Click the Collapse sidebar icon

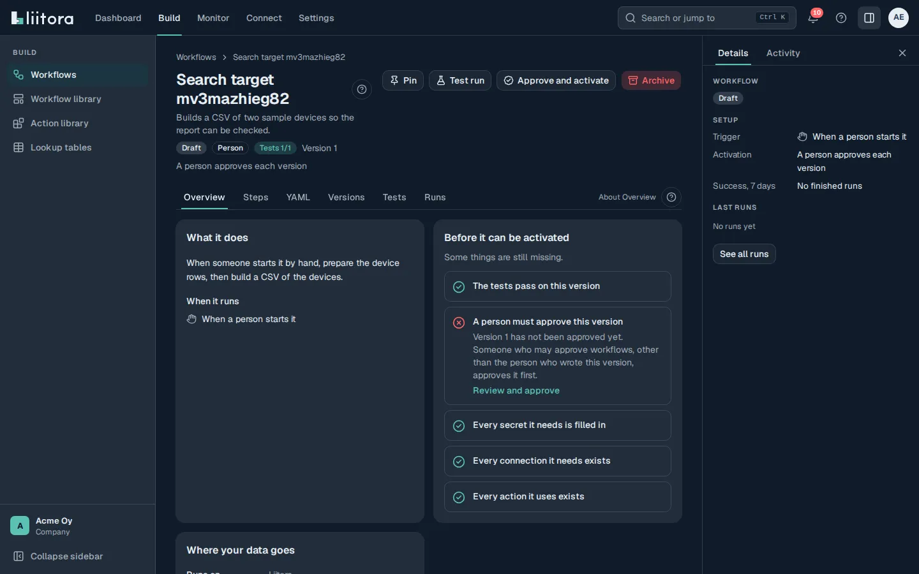pos(19,556)
